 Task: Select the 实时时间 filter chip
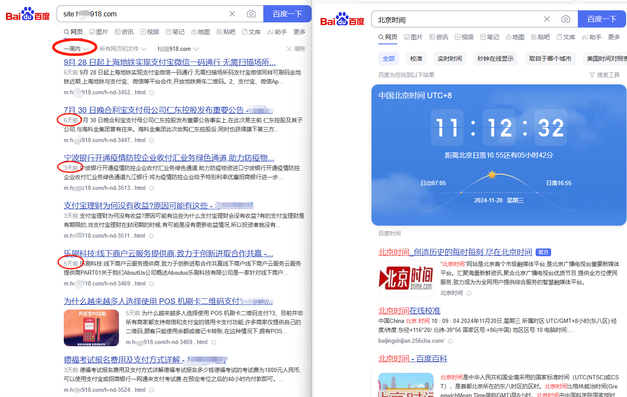[x=450, y=59]
